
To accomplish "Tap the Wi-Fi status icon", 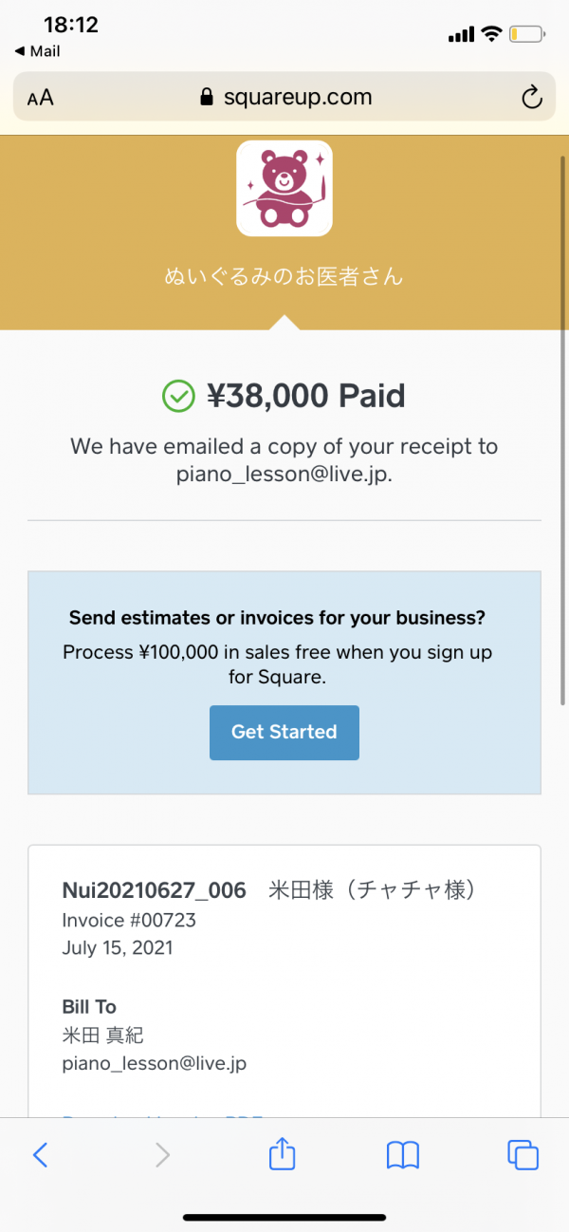I will 491,34.
